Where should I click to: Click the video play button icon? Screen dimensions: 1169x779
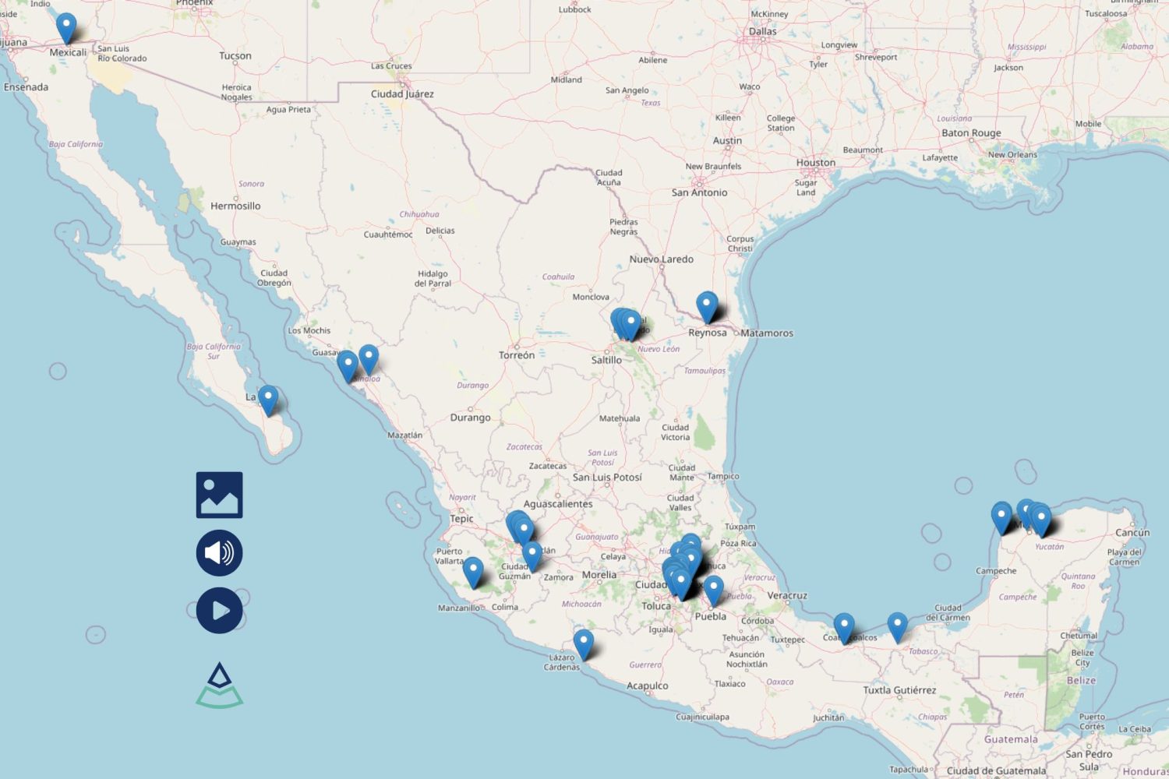pos(219,611)
